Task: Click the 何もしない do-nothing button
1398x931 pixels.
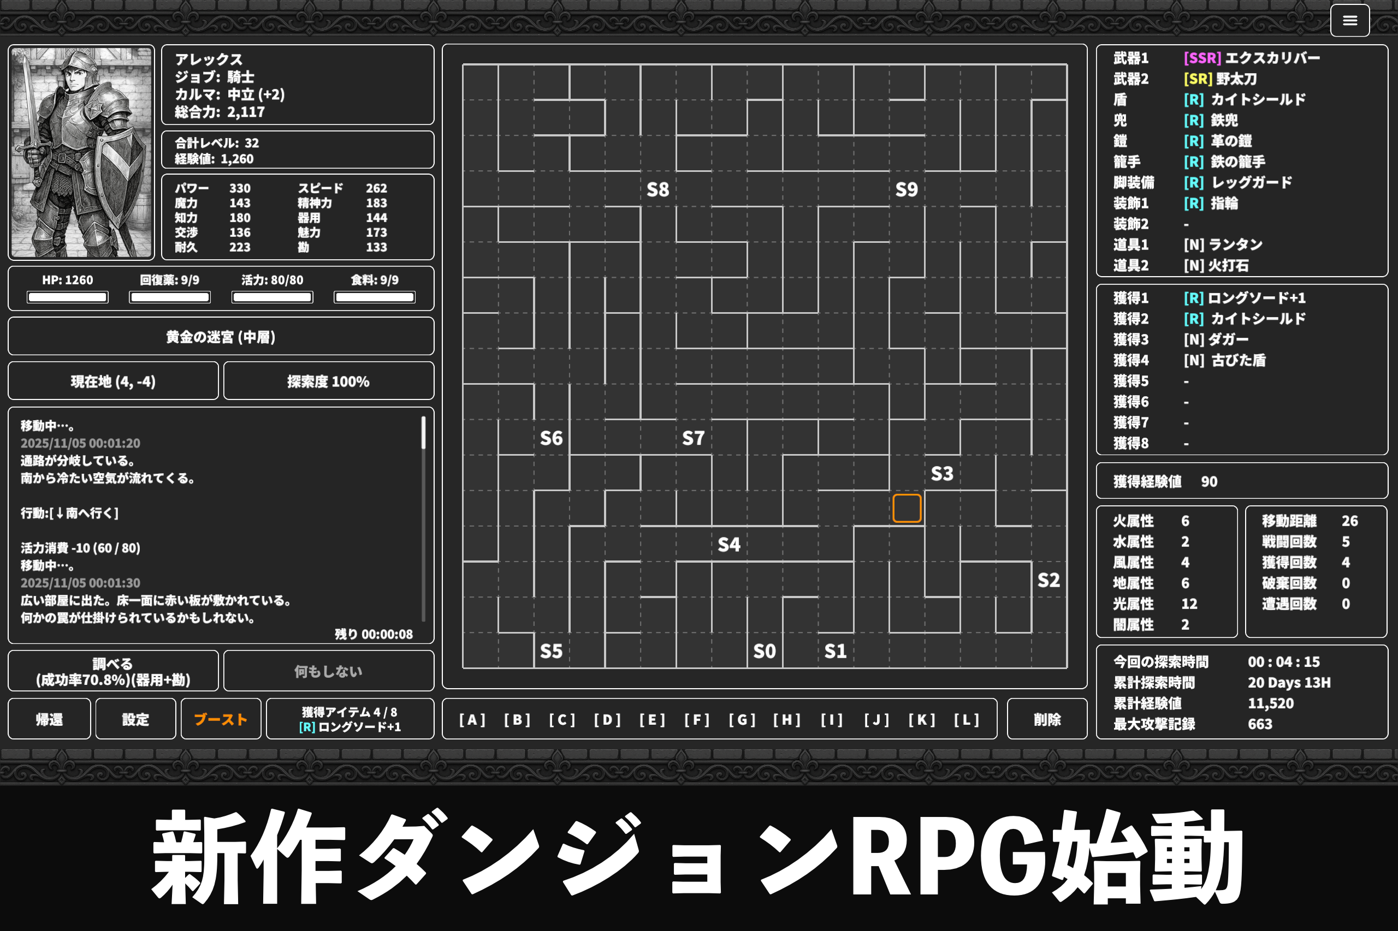Action: [x=328, y=671]
